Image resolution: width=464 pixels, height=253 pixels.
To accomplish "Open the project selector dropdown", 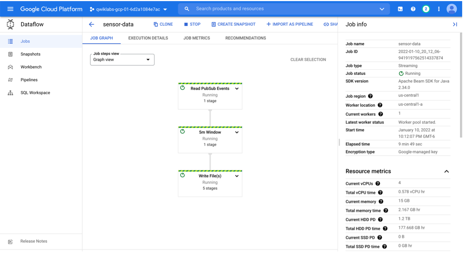I will coord(128,9).
